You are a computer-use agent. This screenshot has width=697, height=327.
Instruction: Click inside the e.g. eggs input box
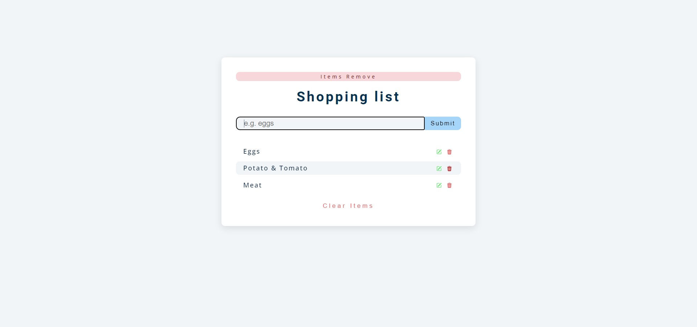(x=330, y=123)
